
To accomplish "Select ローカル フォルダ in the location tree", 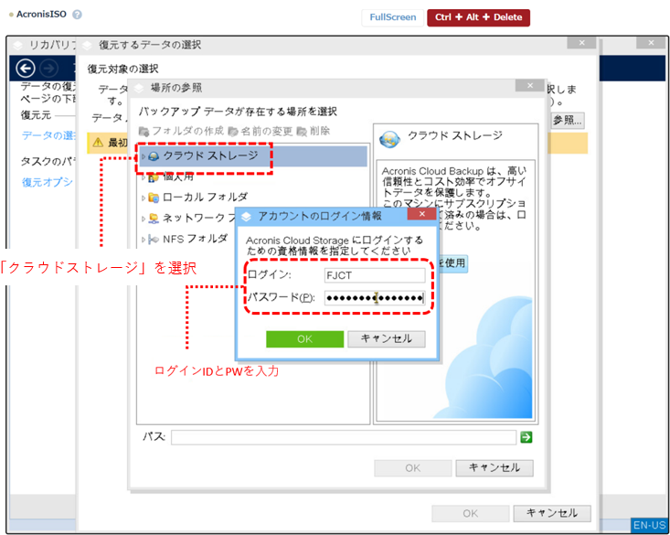I will click(205, 197).
